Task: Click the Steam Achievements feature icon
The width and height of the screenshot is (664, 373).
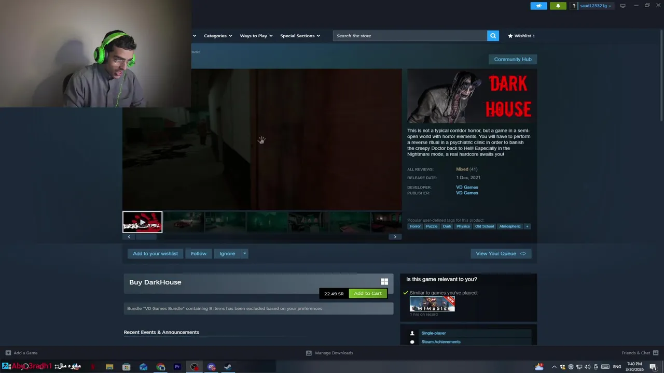Action: 412,342
